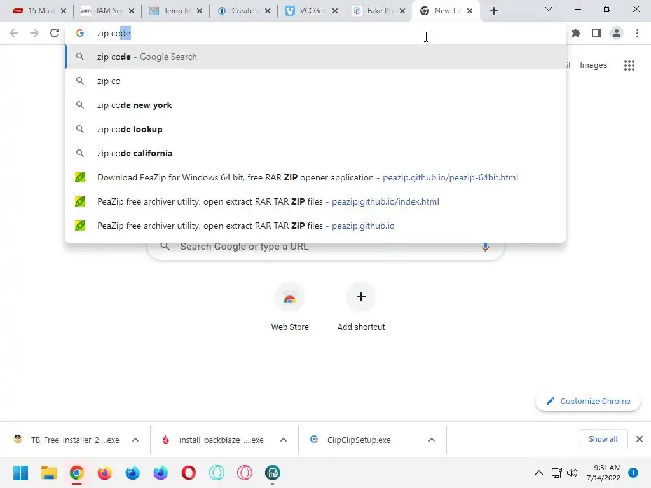Close the Temp Mail tab
This screenshot has width=651, height=488.
click(200, 11)
